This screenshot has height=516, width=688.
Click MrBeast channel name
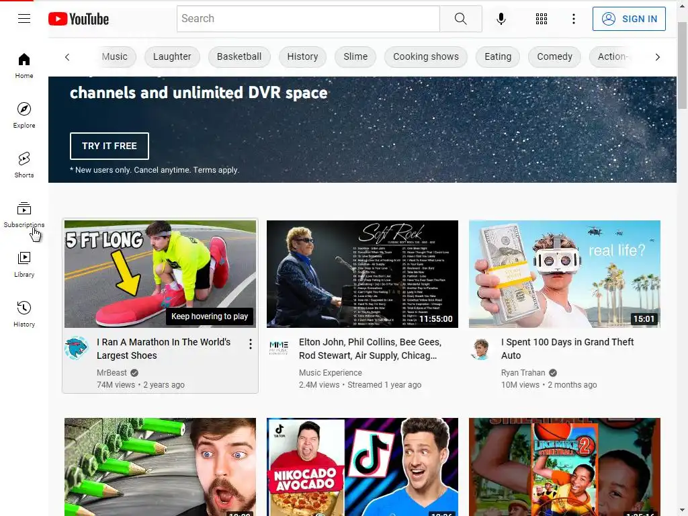click(112, 372)
